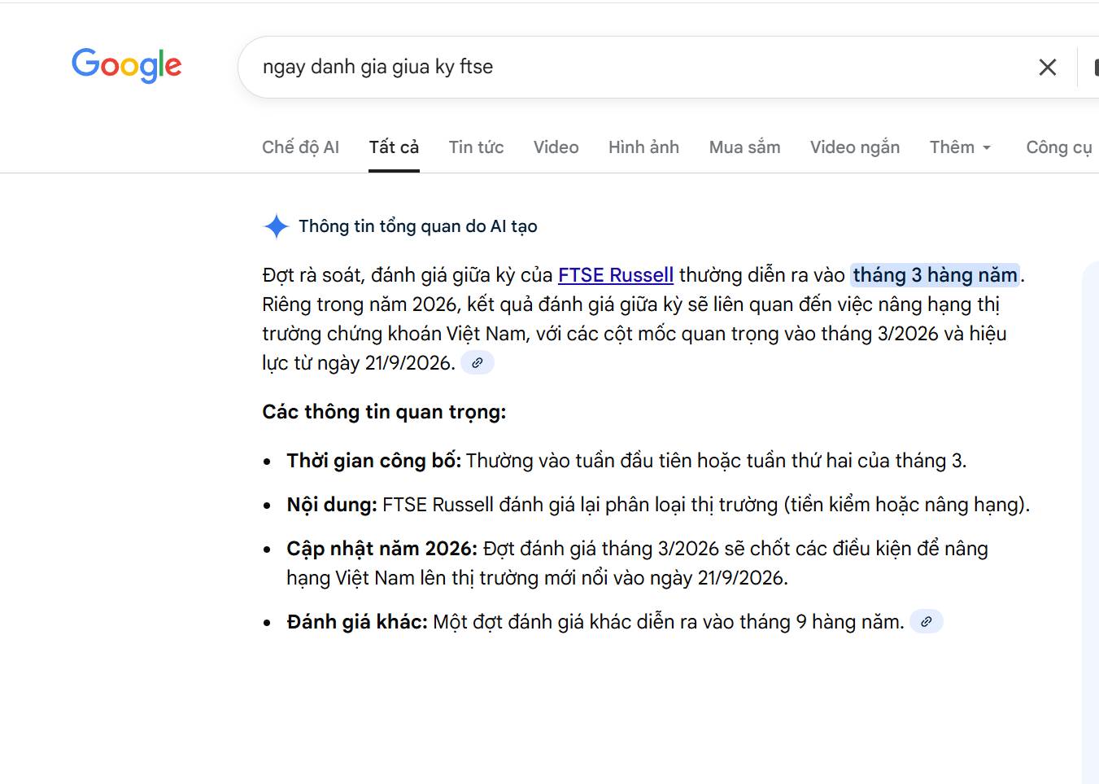Open the 'Hình ảnh' tab
This screenshot has height=784, width=1099.
coord(643,147)
